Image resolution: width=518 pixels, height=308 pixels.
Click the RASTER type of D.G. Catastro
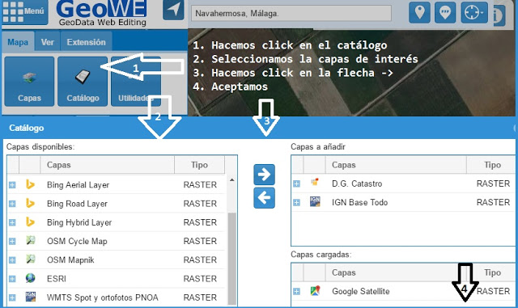tap(493, 184)
